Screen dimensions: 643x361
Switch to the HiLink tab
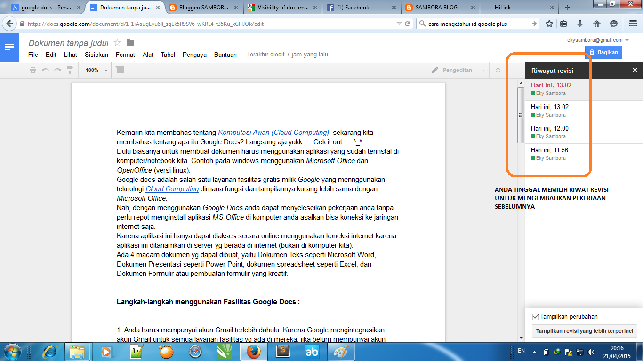[x=519, y=8]
